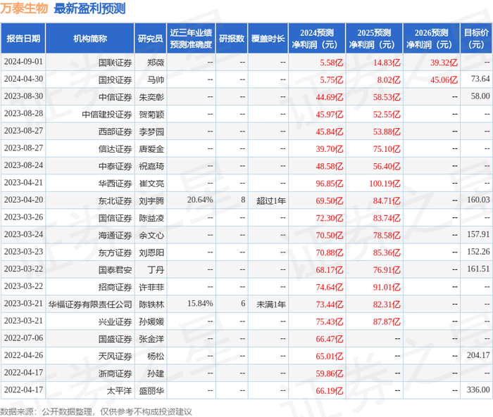Click the 最新盈利预测 heading

pyautogui.click(x=89, y=8)
